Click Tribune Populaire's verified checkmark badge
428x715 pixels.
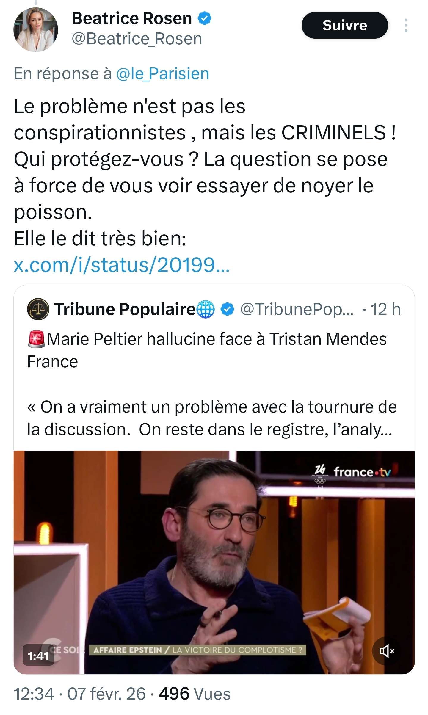tap(228, 309)
